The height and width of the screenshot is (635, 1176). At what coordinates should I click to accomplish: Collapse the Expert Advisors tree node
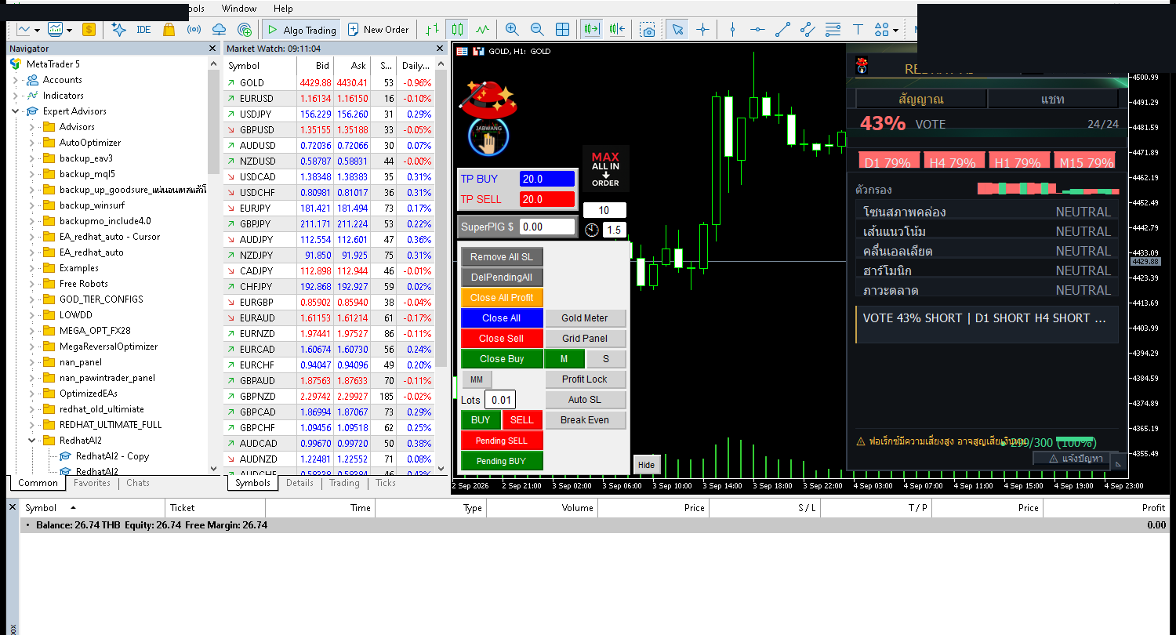(x=16, y=111)
